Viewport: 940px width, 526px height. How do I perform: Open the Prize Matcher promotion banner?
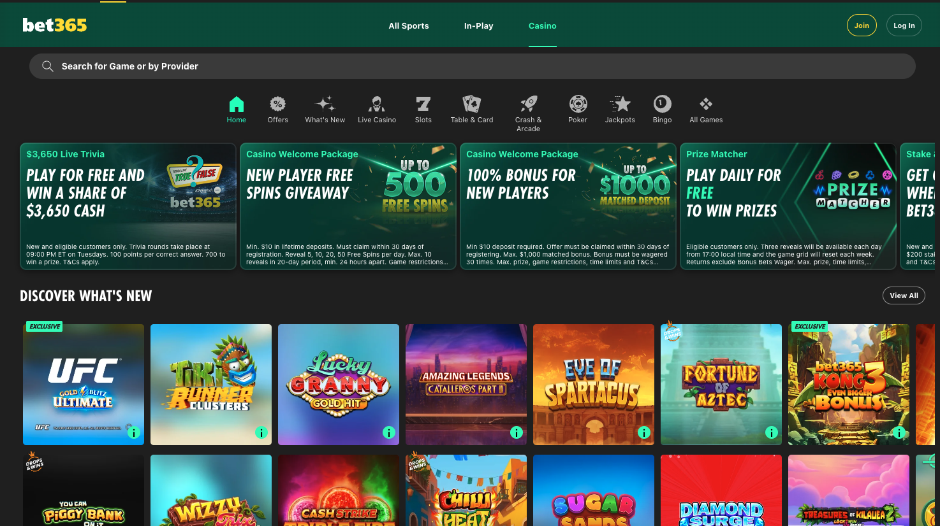point(788,206)
